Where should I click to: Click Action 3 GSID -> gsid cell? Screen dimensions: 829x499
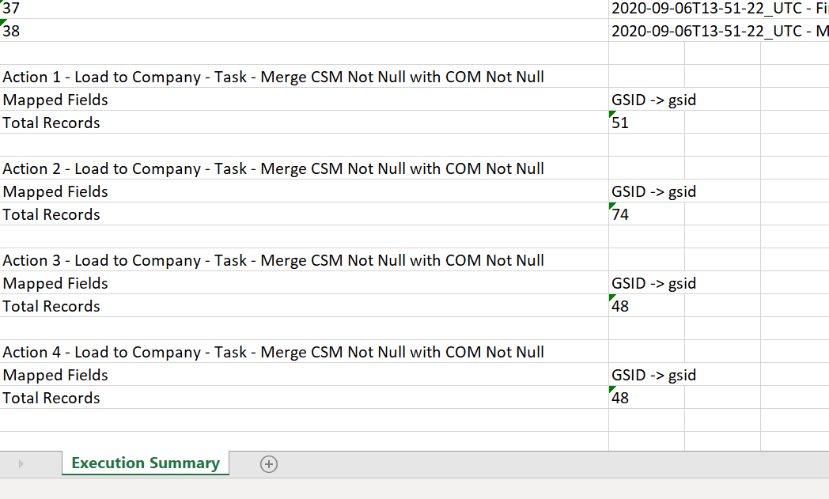tap(653, 283)
